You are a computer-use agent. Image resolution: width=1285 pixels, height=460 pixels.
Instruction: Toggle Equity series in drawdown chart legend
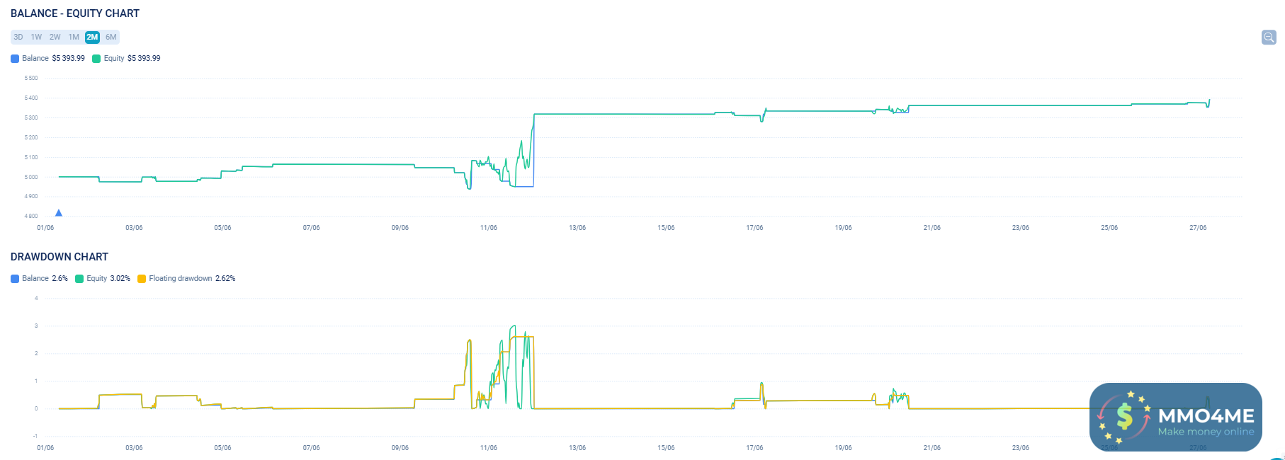click(x=79, y=279)
